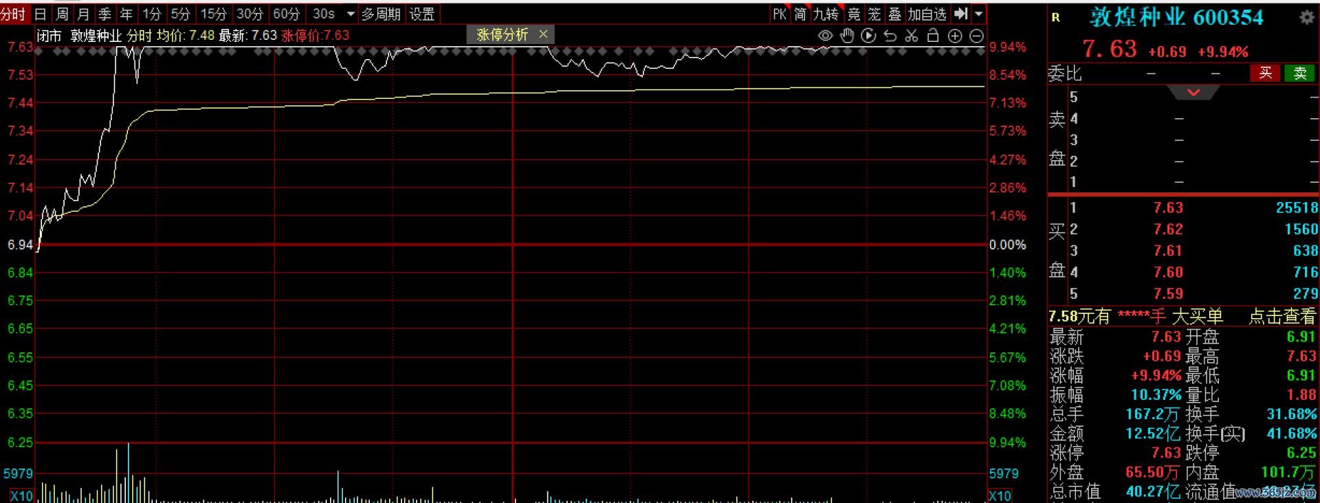This screenshot has height=503, width=1320.
Task: Switch to the 日 daily chart tab
Action: click(x=41, y=14)
